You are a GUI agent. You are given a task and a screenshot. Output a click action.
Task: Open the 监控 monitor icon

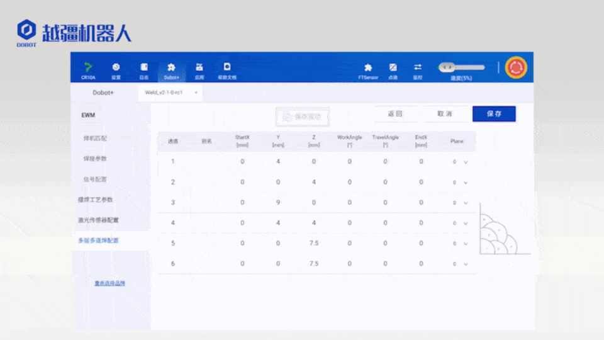[x=418, y=68]
